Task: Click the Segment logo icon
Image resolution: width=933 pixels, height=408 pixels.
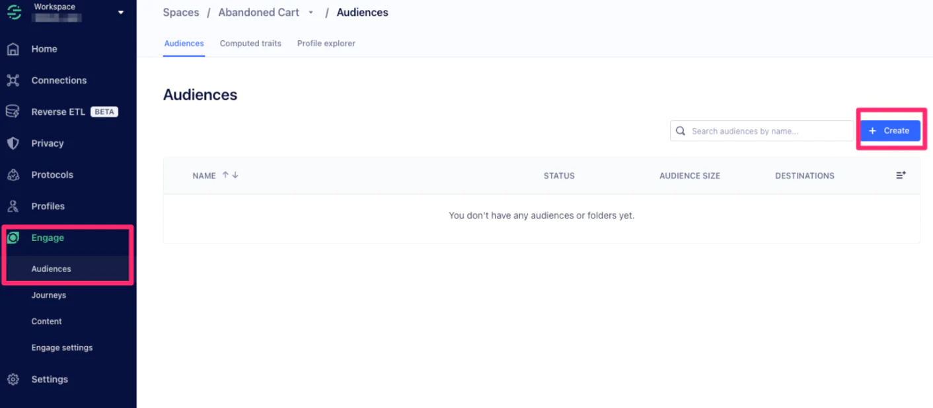Action: click(x=14, y=12)
